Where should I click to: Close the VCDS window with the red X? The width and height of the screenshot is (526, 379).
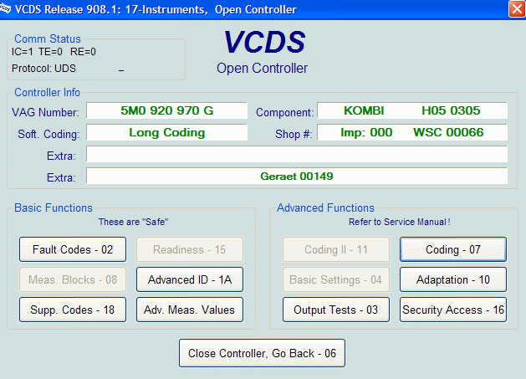(516, 9)
